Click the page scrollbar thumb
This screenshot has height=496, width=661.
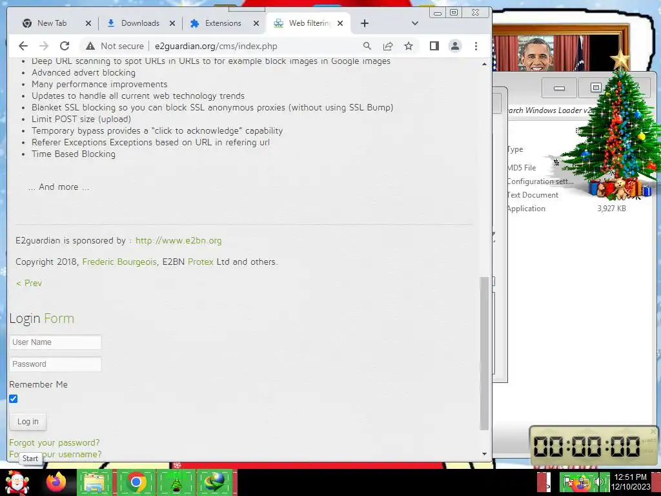pyautogui.click(x=484, y=353)
